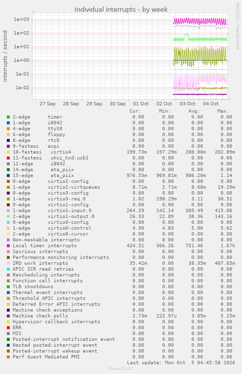The height and width of the screenshot is (374, 242).
Task: Click the virtio3-req.0 max value 30.51
Action: (x=225, y=199)
